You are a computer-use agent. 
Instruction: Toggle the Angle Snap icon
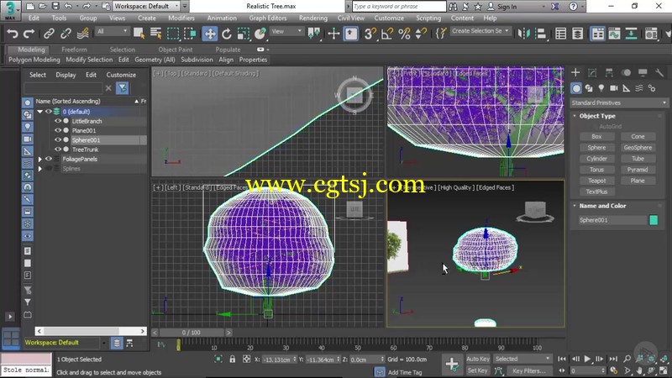tap(387, 34)
